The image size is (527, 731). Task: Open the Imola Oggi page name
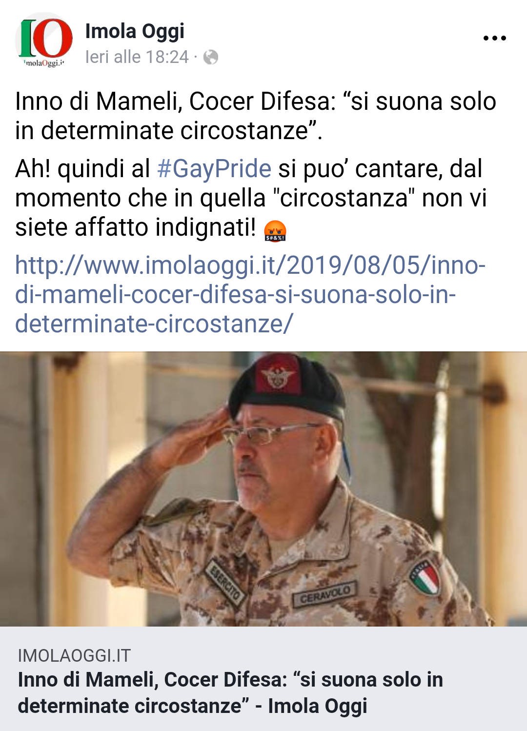(x=135, y=31)
